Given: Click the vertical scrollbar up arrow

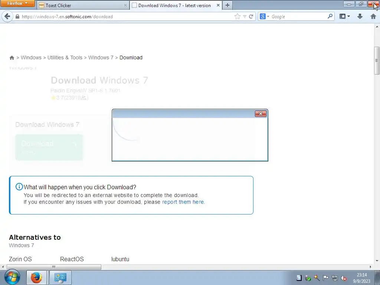Looking at the screenshot, I should (377, 27).
